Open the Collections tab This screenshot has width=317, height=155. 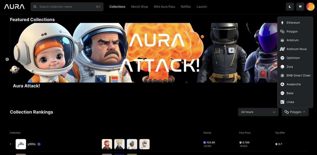pos(117,7)
